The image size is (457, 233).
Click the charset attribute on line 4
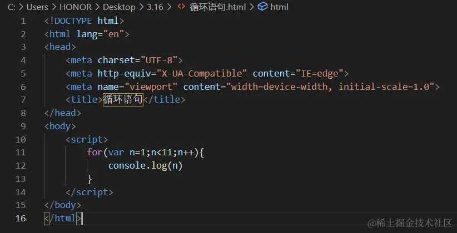tap(116, 60)
